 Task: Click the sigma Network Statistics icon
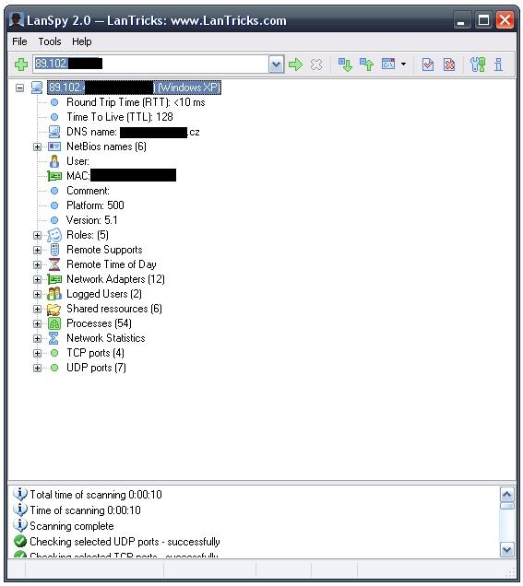tap(53, 338)
